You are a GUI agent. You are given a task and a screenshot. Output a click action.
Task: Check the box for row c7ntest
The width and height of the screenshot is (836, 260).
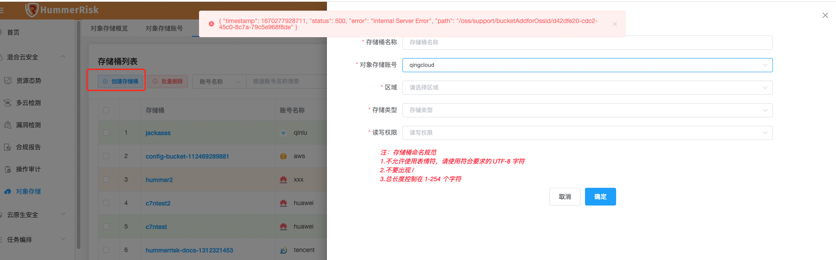106,226
